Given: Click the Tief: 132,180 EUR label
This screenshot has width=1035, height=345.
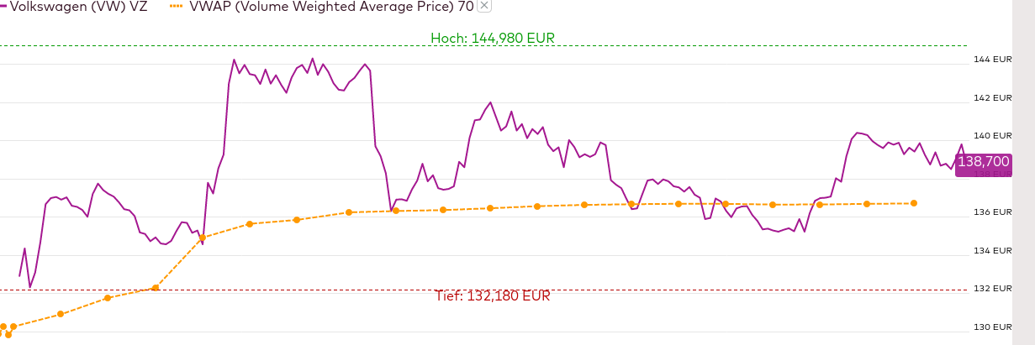Looking at the screenshot, I should pyautogui.click(x=493, y=296).
